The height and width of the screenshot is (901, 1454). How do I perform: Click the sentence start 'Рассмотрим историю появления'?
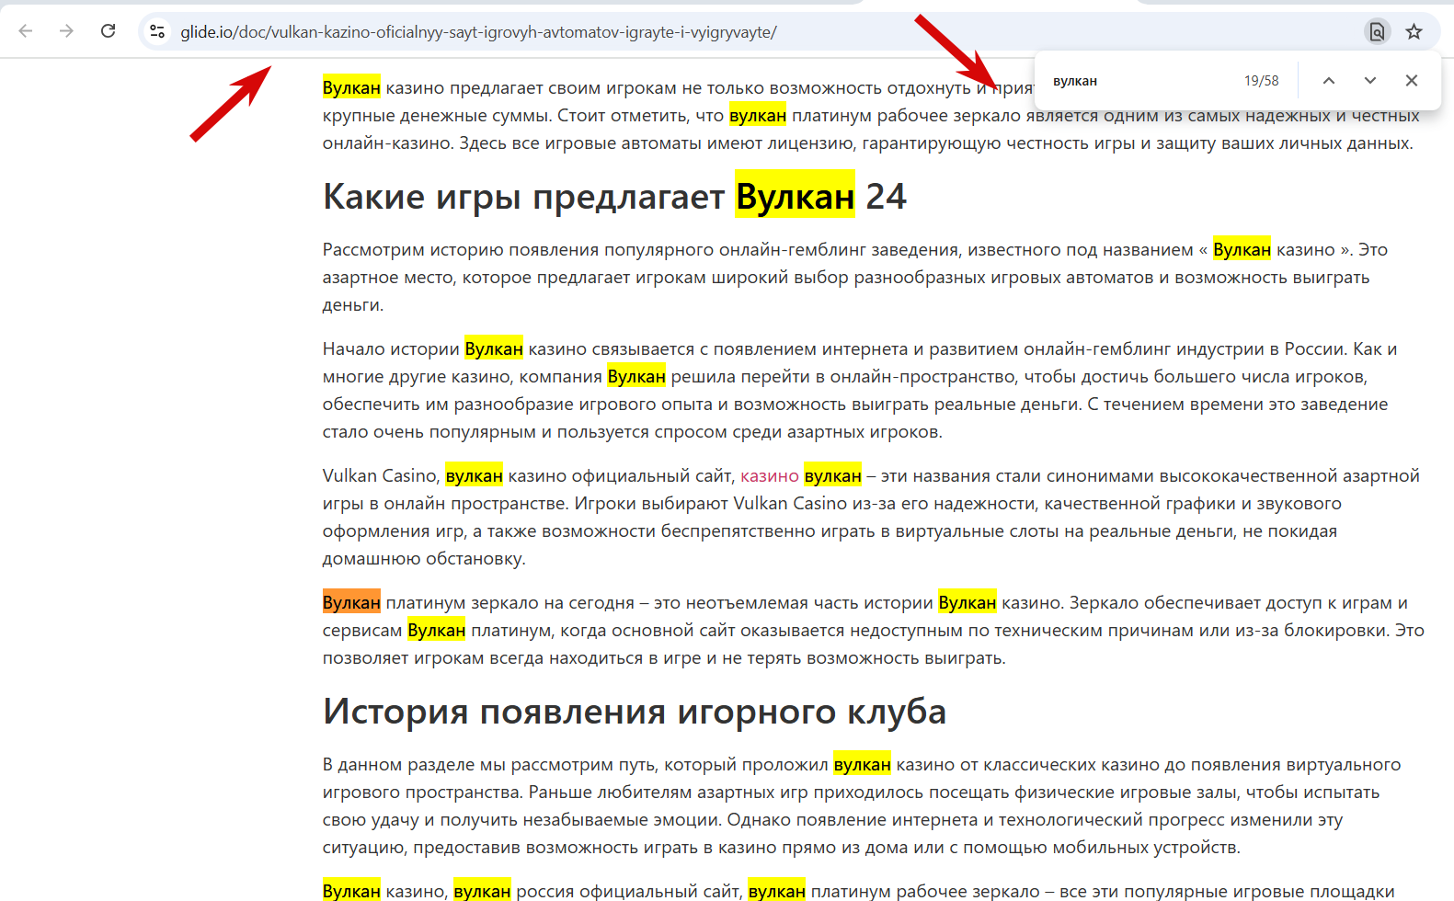point(459,250)
